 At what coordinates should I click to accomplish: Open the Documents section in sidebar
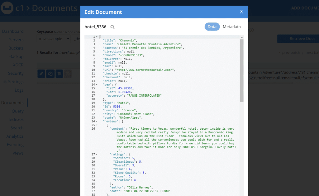(x=13, y=102)
